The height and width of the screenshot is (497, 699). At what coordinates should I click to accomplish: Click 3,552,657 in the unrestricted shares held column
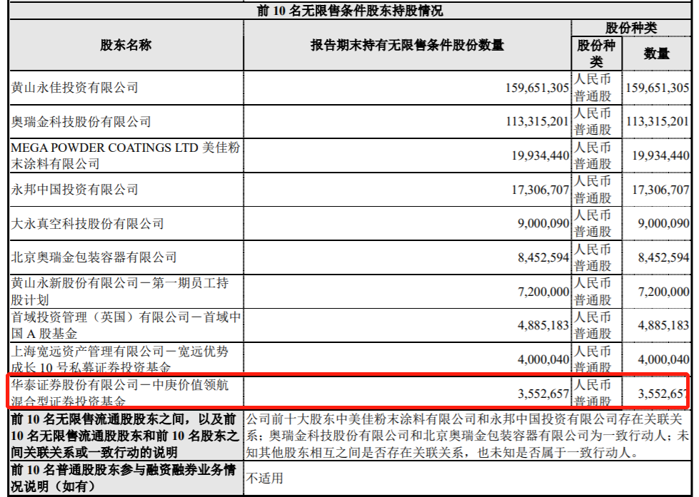coord(543,394)
